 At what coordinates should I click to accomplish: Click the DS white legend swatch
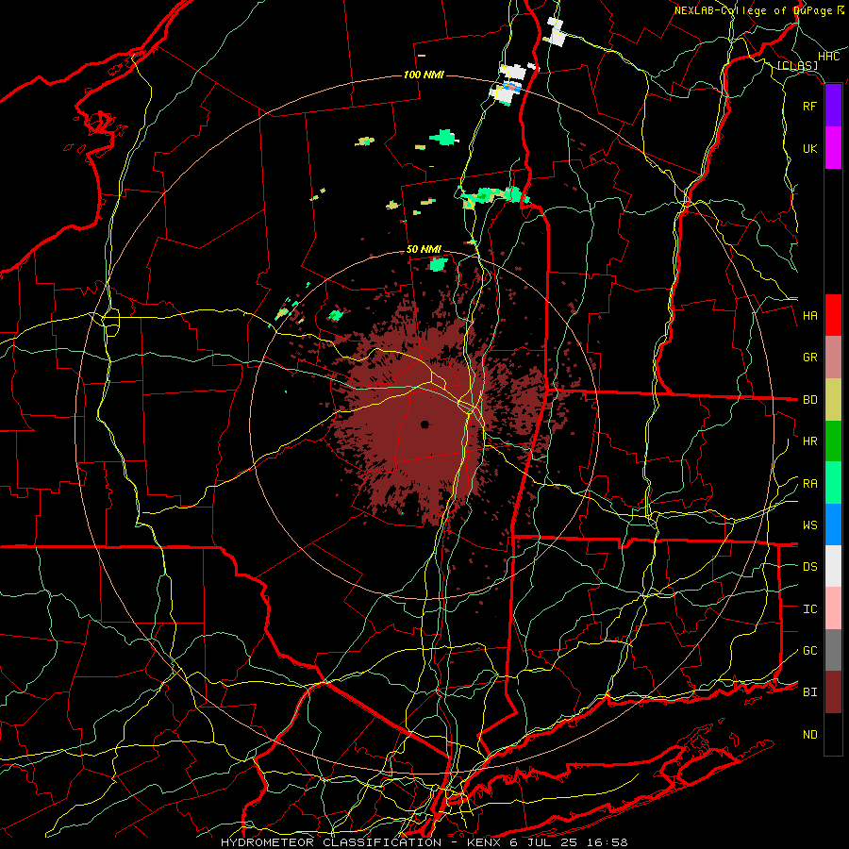[833, 566]
